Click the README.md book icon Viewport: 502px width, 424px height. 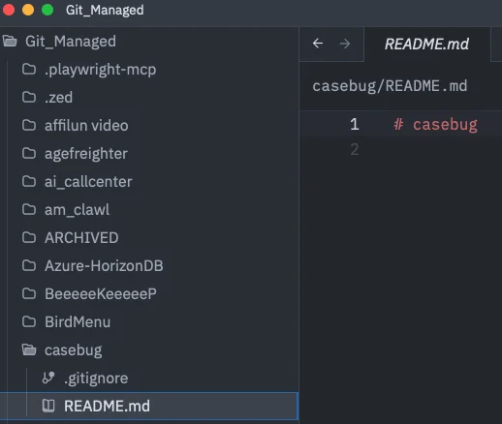[x=48, y=406]
